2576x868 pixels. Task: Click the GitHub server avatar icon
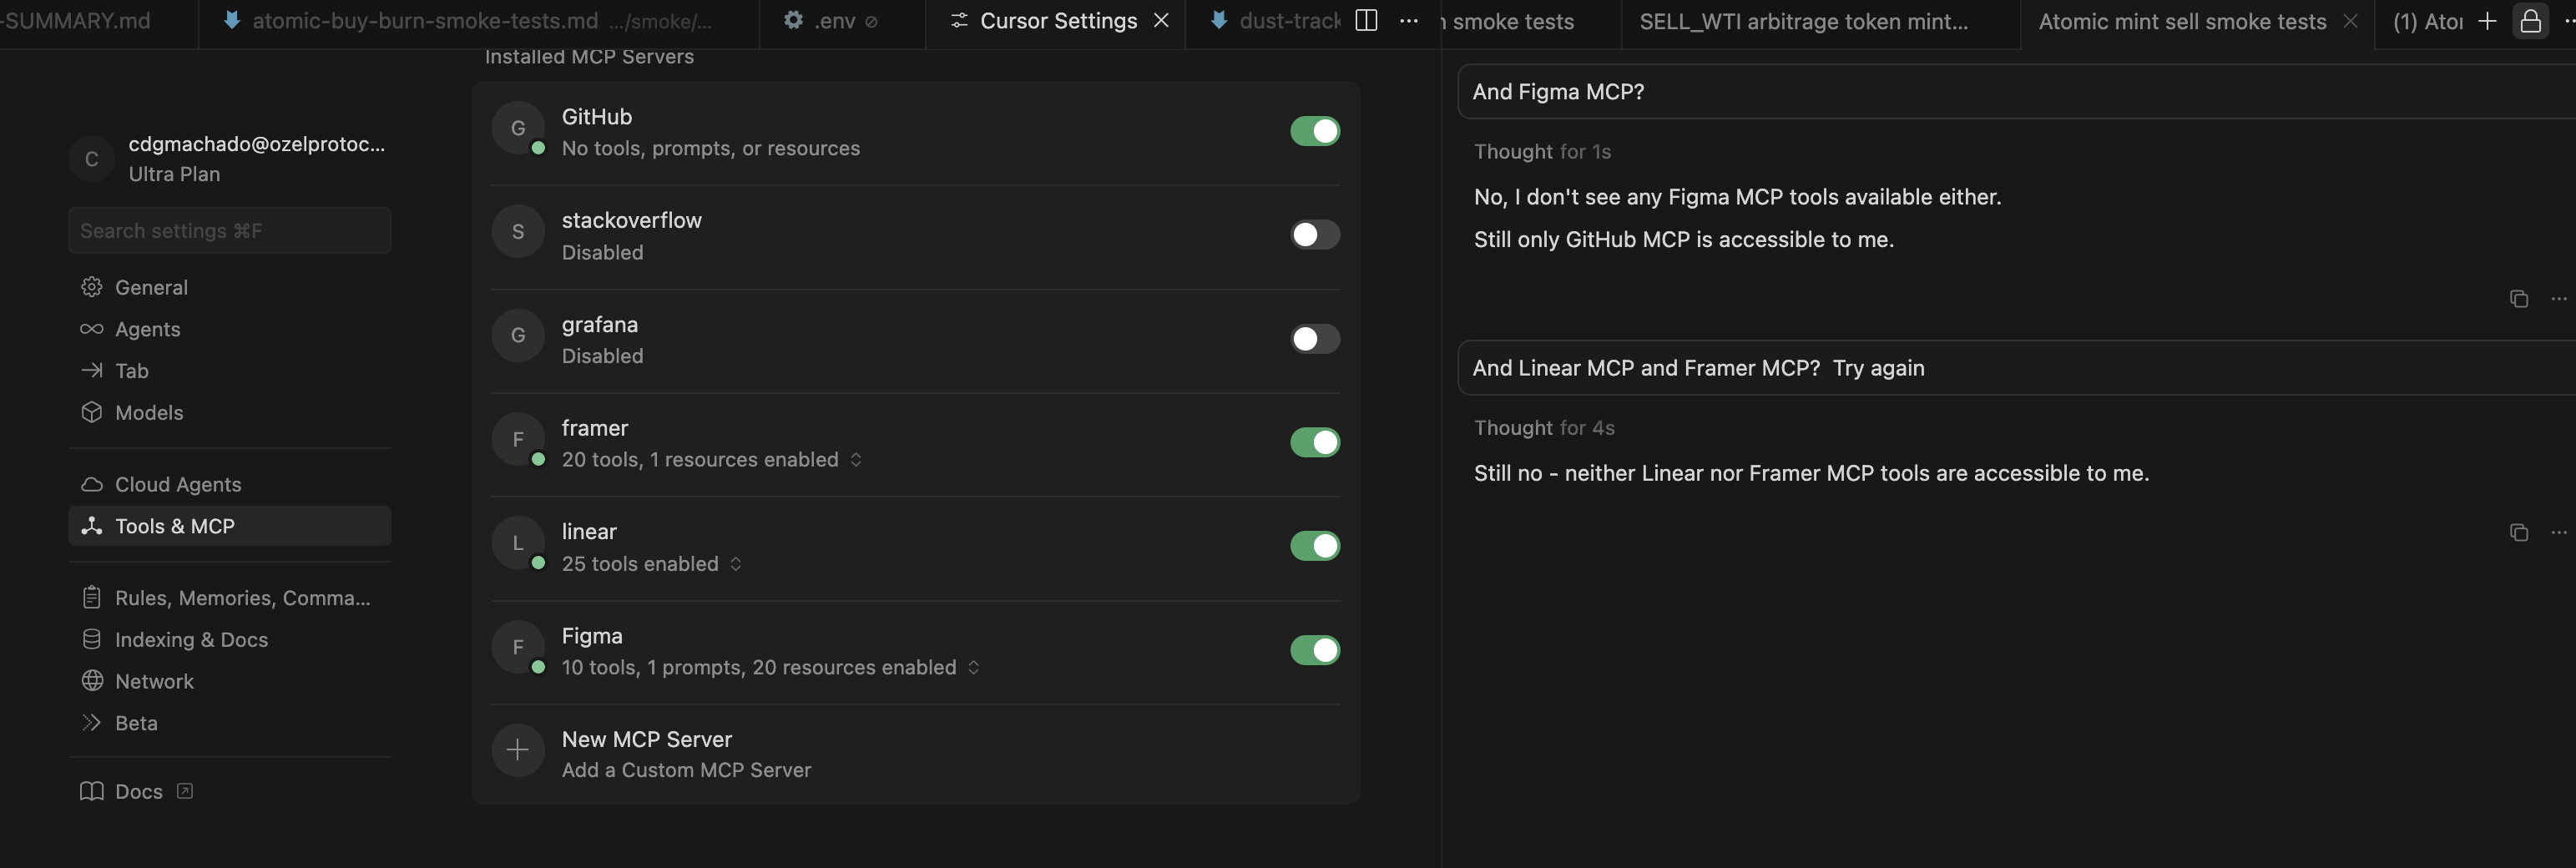point(517,128)
